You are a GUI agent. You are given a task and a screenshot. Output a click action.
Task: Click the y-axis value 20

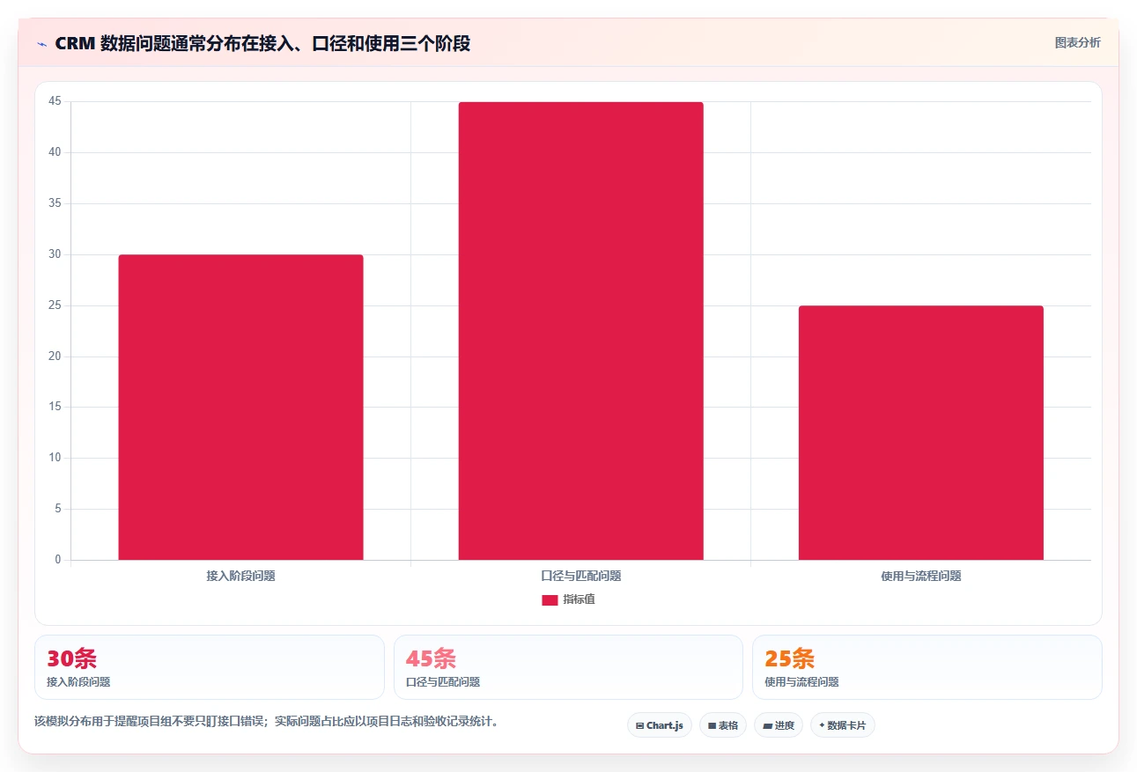[55, 357]
